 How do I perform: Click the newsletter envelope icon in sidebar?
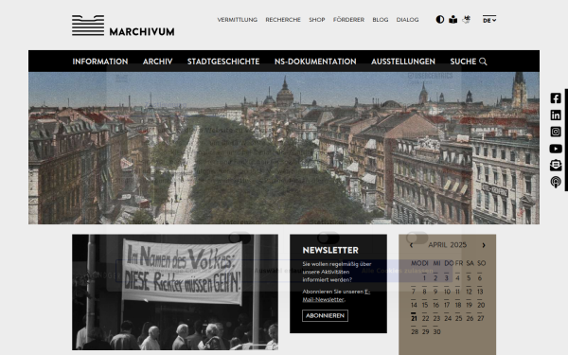(x=556, y=165)
